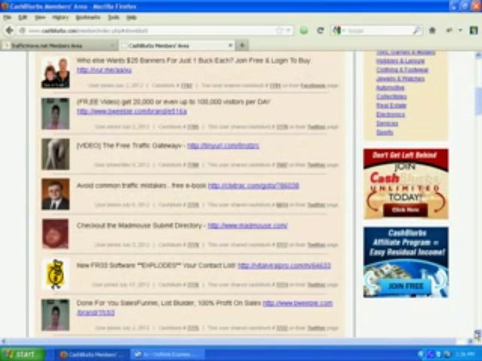Switch to the TrafficWave.net Members Area tab
The height and width of the screenshot is (361, 482).
click(x=59, y=46)
